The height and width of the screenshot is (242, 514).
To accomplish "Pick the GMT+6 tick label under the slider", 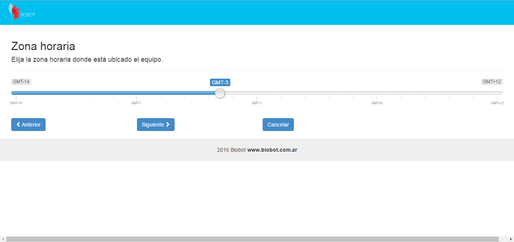I will tap(377, 103).
